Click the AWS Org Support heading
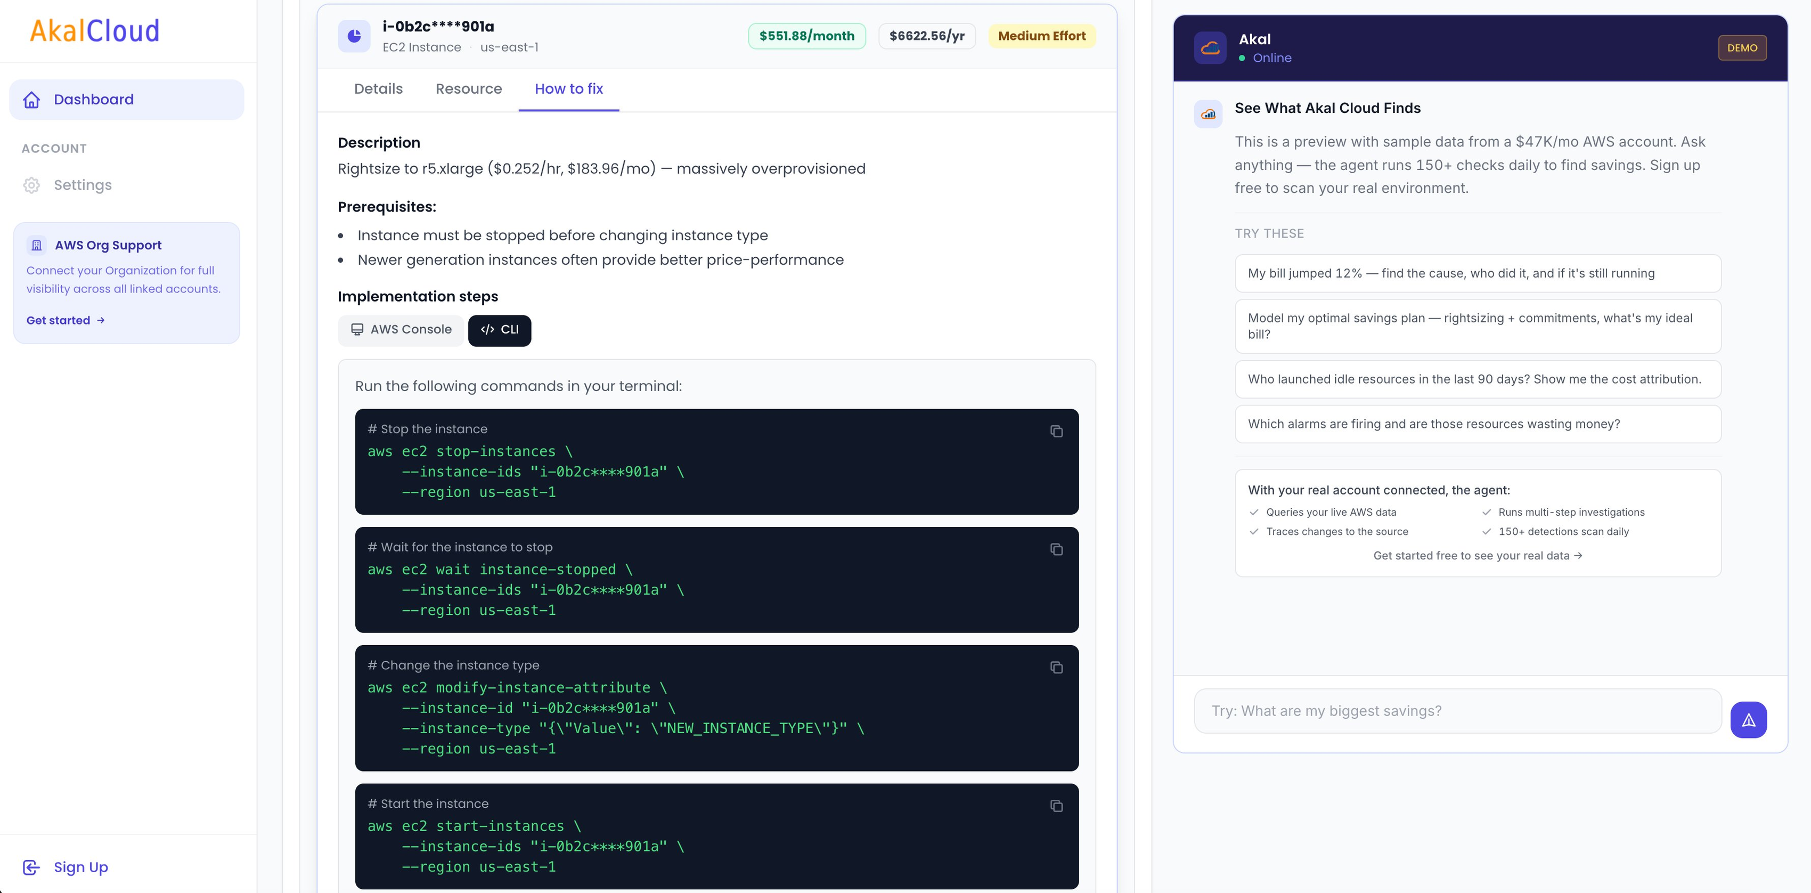Screen dimensions: 1811x893 pyautogui.click(x=108, y=246)
